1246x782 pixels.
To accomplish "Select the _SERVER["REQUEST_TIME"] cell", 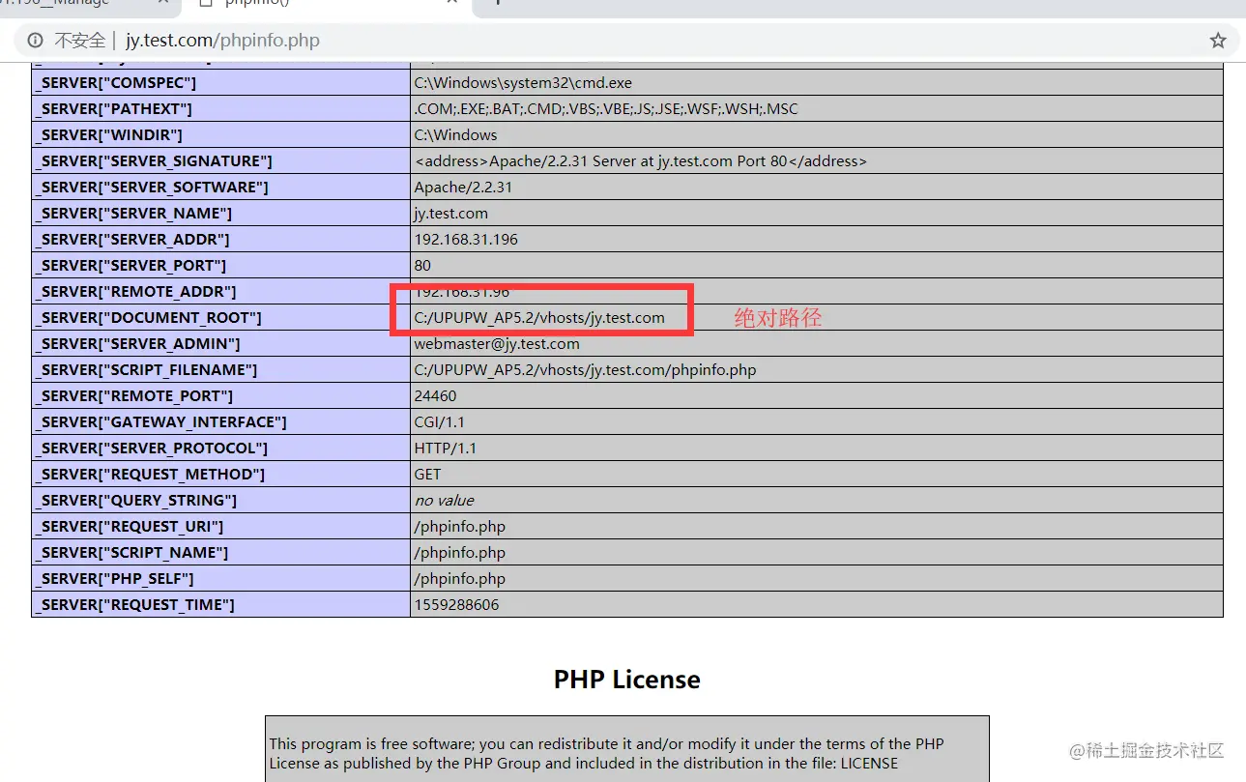I will click(221, 605).
